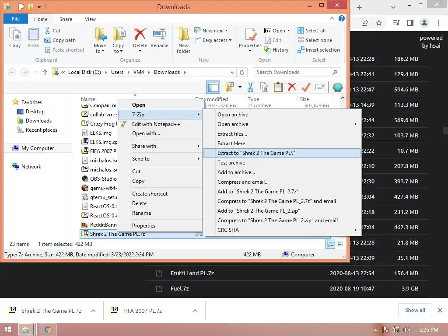The image size is (448, 336).
Task: Refresh the Downloads folder view
Action: pos(242,72)
